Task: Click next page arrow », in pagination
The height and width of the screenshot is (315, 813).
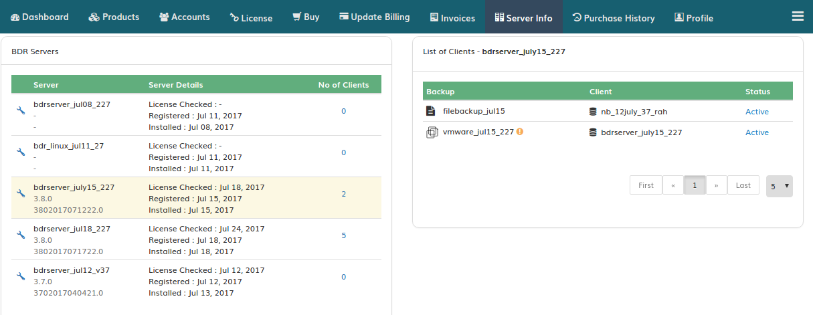Action: [x=716, y=185]
